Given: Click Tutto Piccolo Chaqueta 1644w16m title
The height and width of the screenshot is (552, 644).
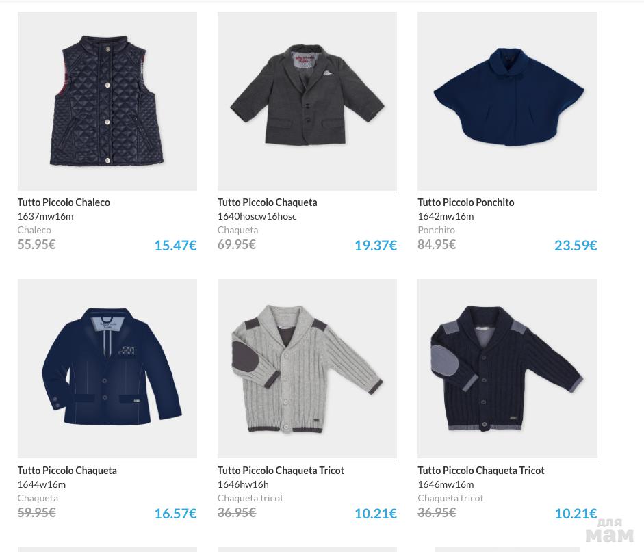Looking at the screenshot, I should (x=67, y=471).
